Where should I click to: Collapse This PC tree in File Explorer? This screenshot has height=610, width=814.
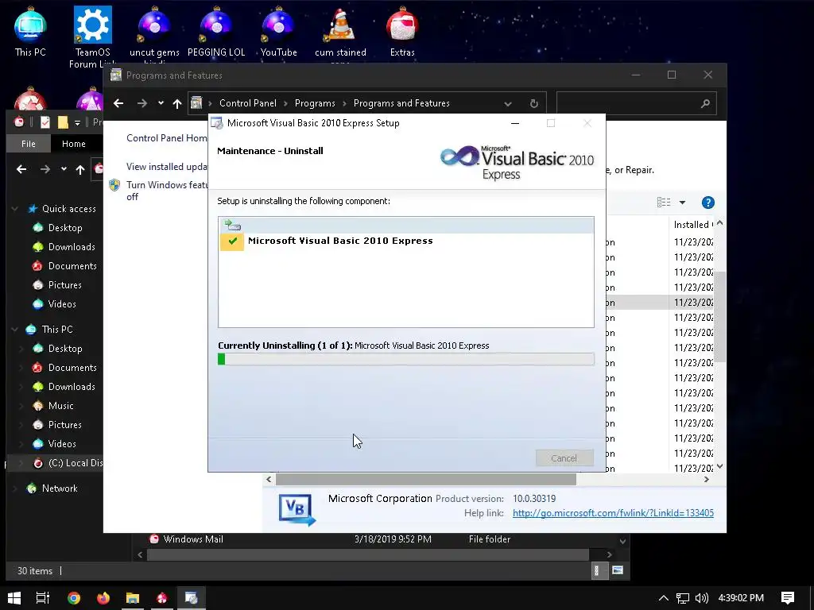pos(15,330)
